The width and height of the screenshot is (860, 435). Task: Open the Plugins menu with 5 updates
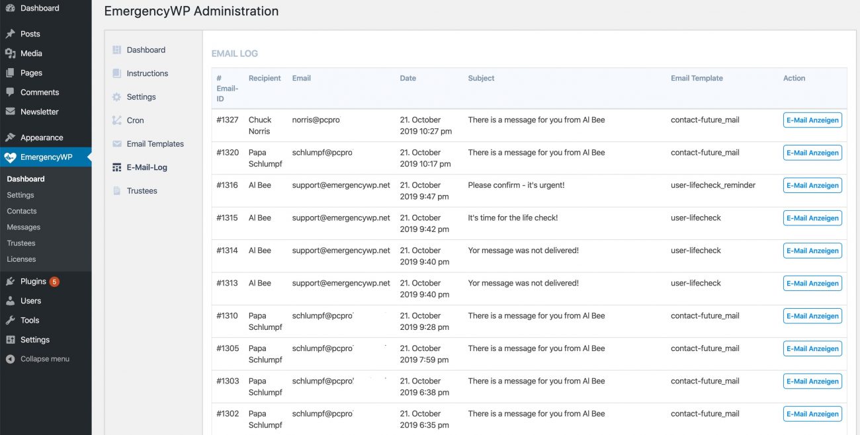point(46,282)
